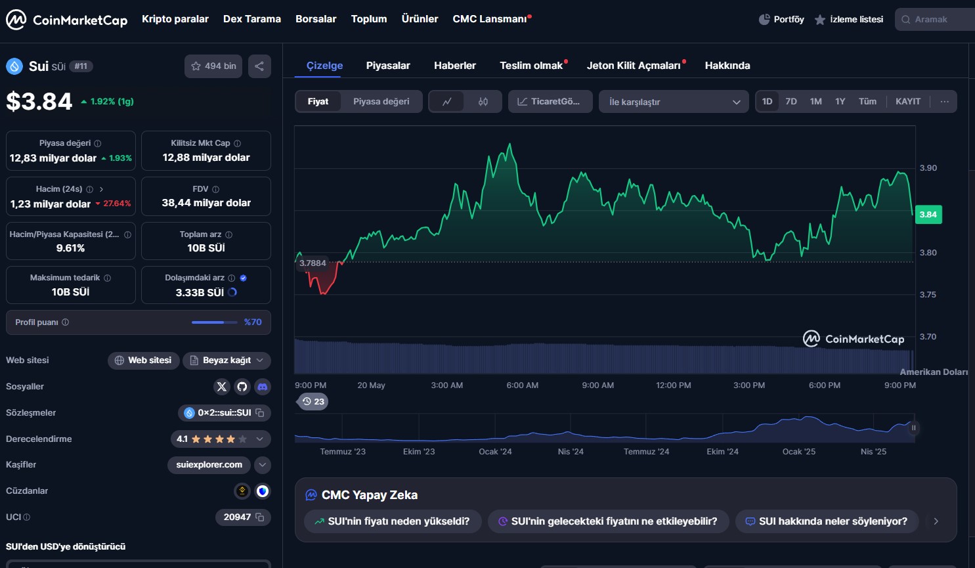975x568 pixels.
Task: Open the first wallet icon in Cüzdanlar
Action: click(242, 491)
